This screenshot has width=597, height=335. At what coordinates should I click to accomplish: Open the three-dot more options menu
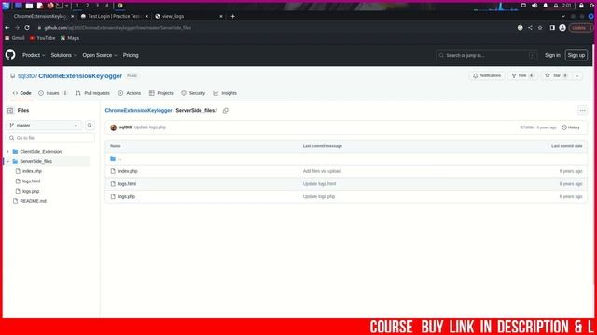point(582,111)
